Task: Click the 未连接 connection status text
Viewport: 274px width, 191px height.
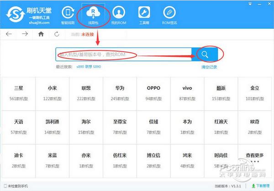Action: (88, 34)
